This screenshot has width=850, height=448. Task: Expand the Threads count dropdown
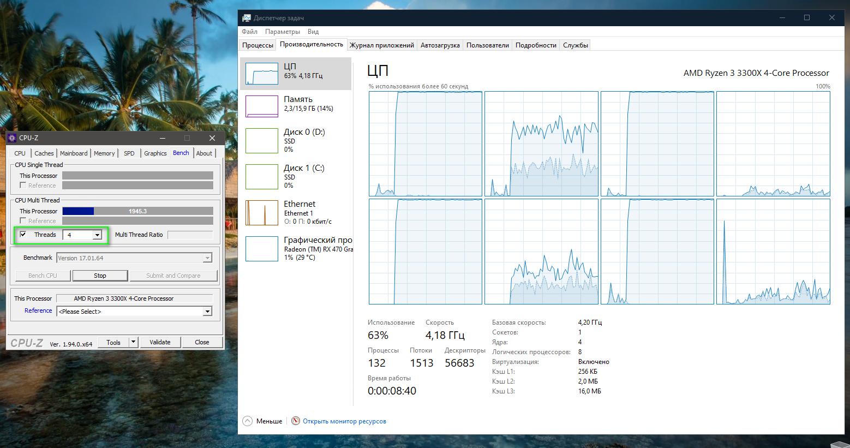pyautogui.click(x=97, y=235)
